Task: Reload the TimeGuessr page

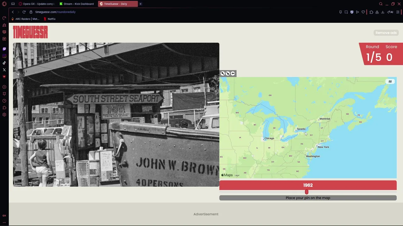Action: [x=24, y=12]
